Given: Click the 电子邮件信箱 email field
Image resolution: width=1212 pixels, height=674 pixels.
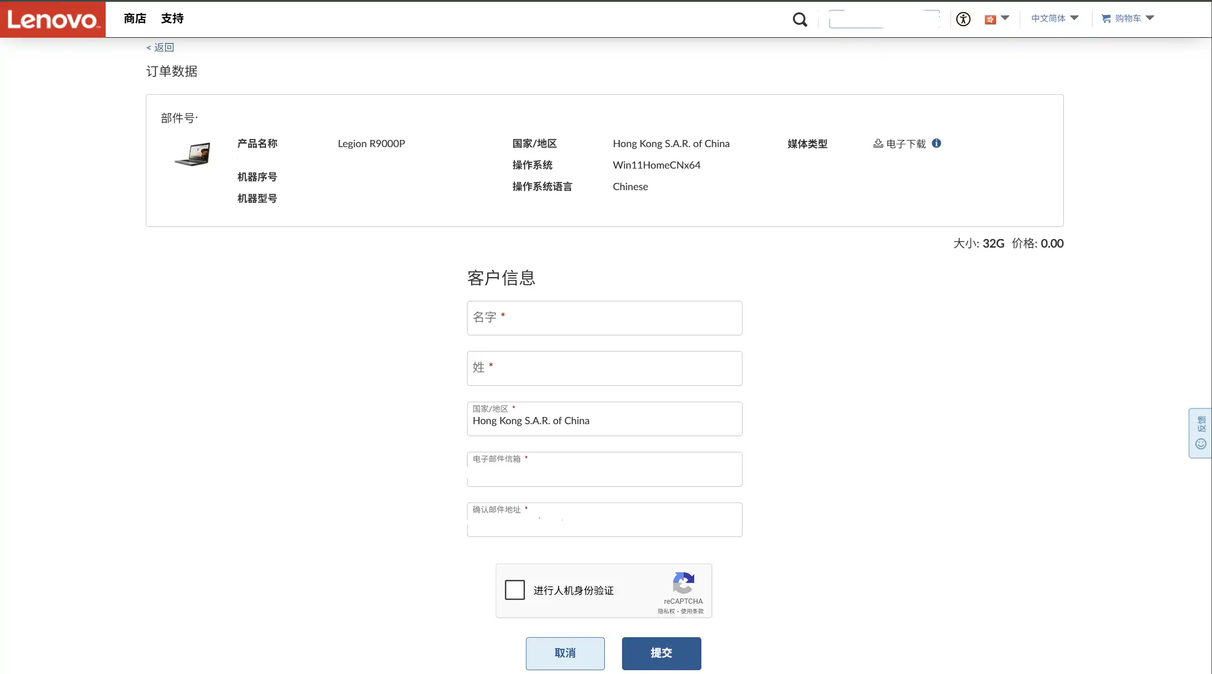Looking at the screenshot, I should (x=604, y=470).
